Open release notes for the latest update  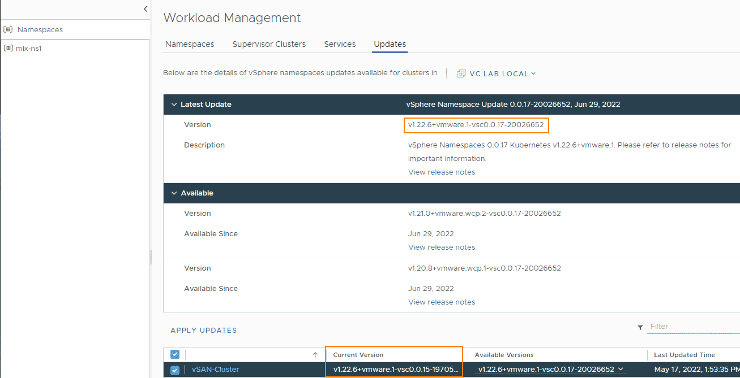[x=442, y=172]
